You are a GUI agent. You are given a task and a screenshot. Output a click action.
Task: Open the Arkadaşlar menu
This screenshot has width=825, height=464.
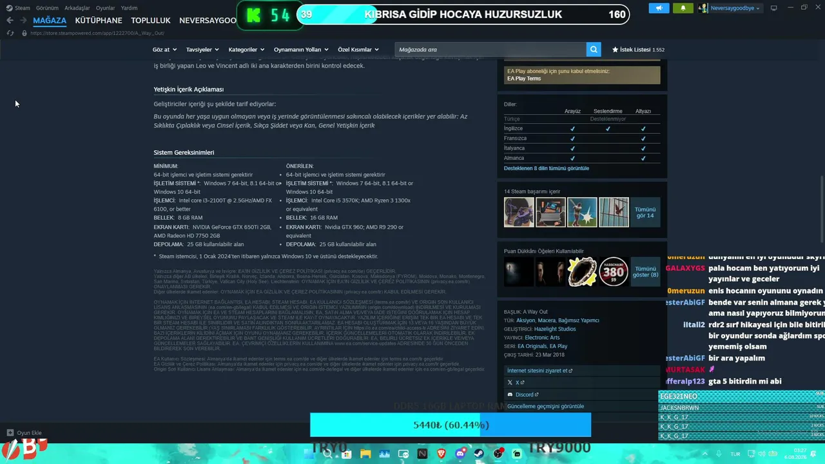pyautogui.click(x=77, y=8)
